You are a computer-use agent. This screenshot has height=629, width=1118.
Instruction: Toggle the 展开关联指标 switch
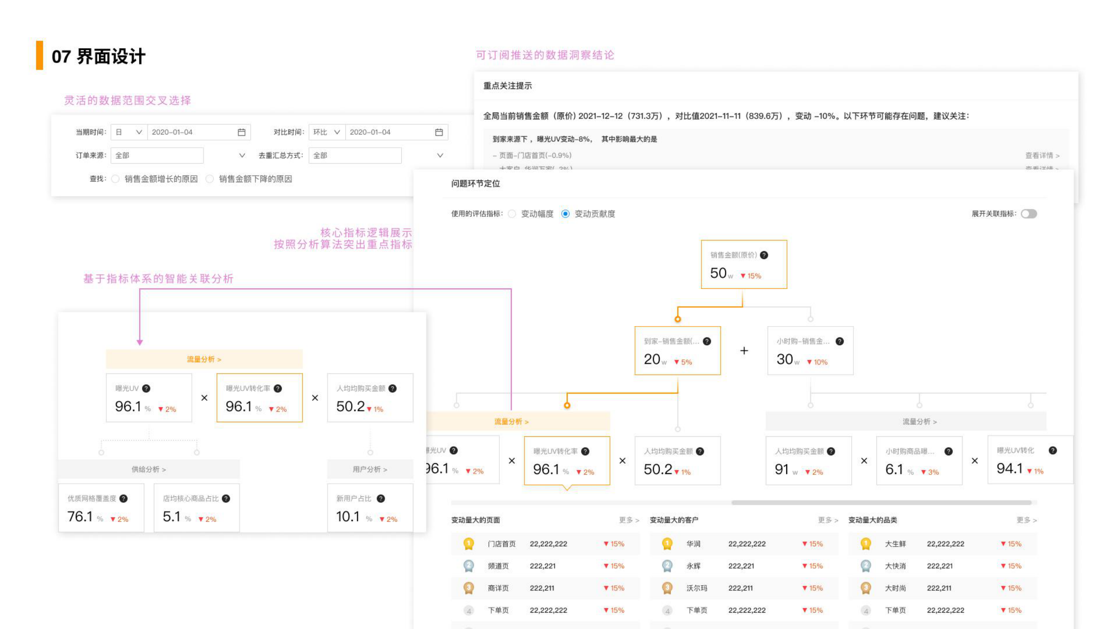(x=1029, y=214)
